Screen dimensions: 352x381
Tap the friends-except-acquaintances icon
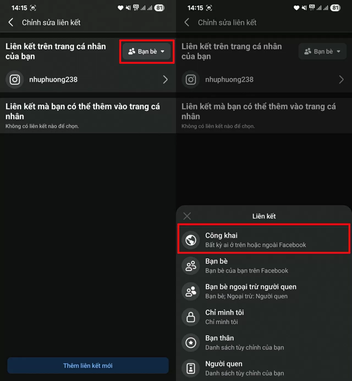click(x=191, y=291)
